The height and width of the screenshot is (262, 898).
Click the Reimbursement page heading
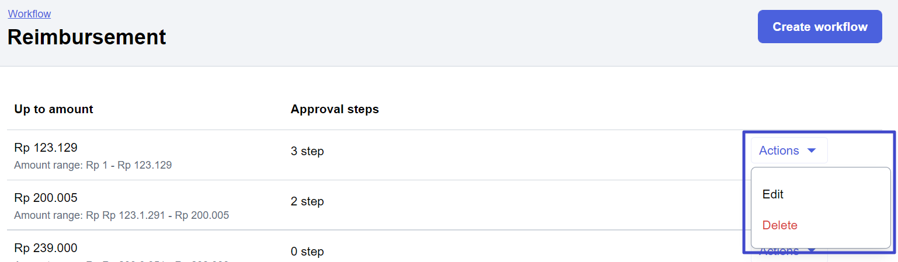(86, 37)
